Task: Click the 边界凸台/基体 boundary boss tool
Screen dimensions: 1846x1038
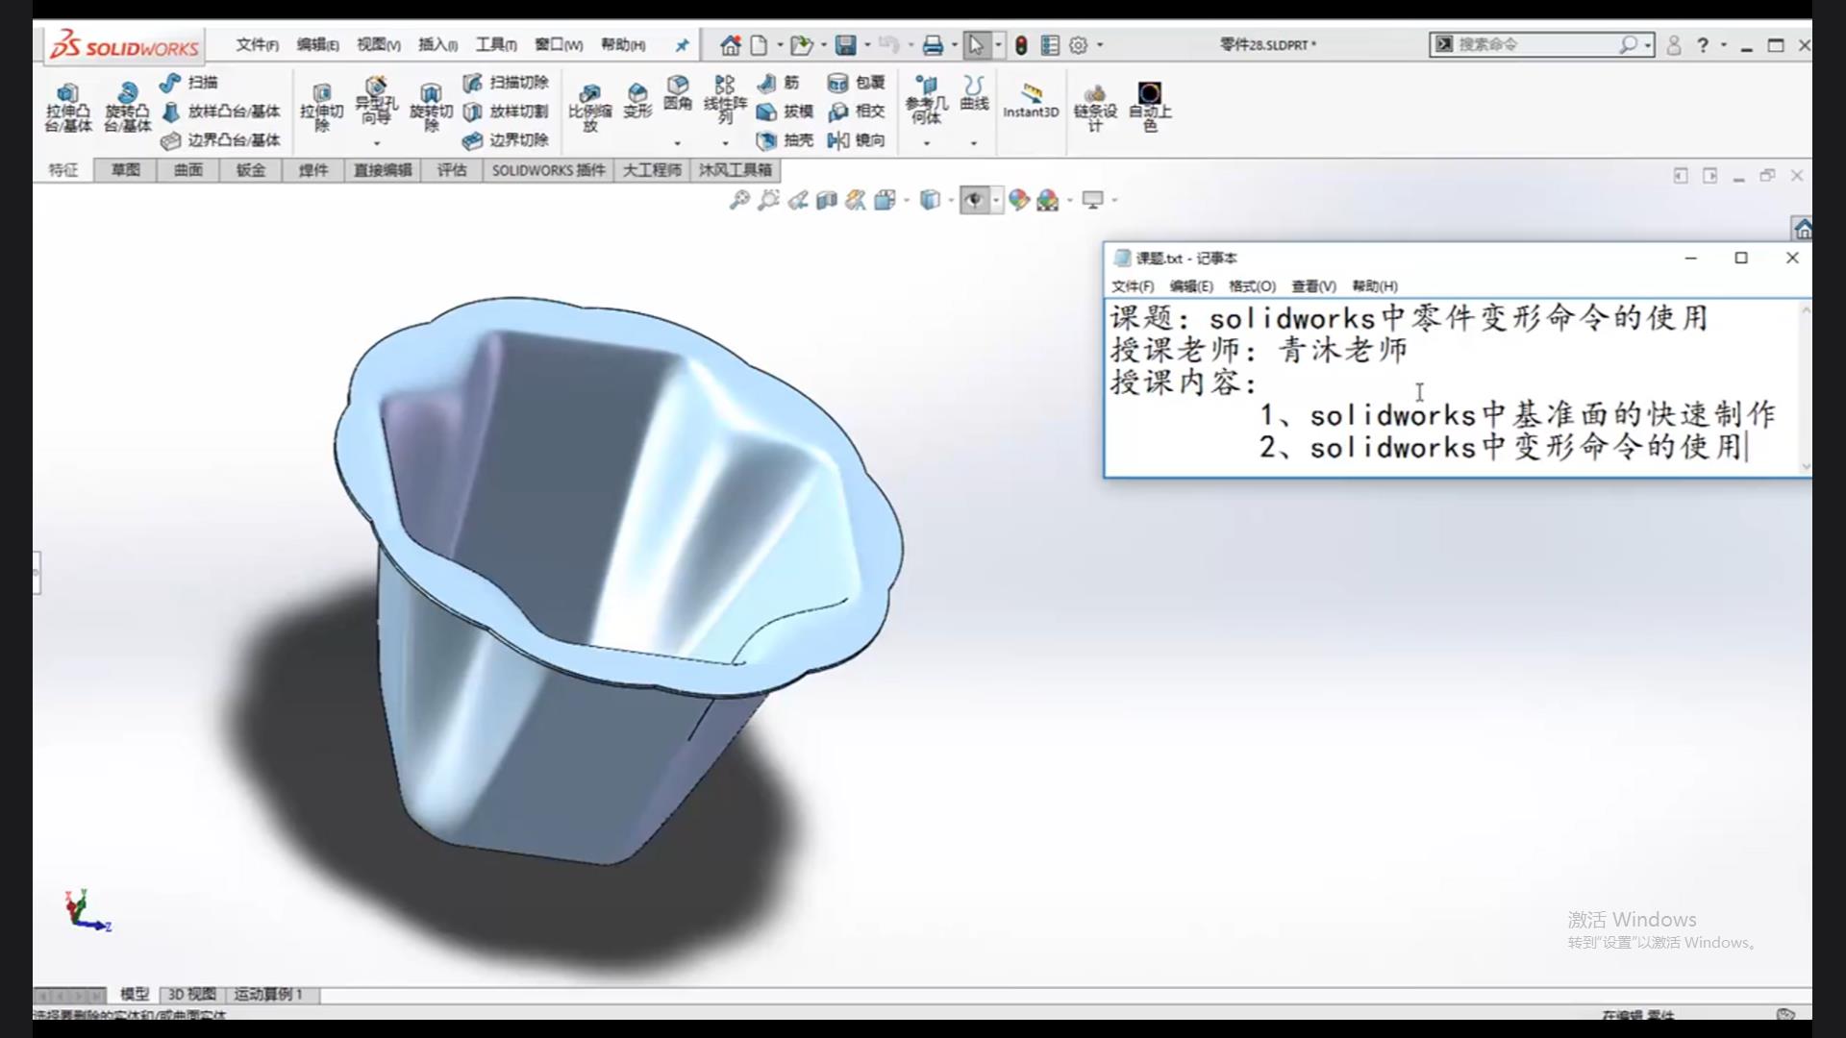Action: point(221,140)
